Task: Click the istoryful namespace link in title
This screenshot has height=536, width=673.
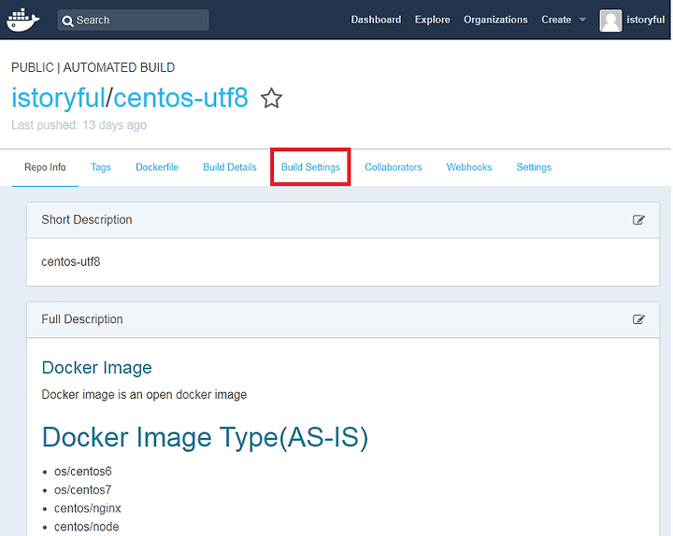Action: click(x=58, y=98)
